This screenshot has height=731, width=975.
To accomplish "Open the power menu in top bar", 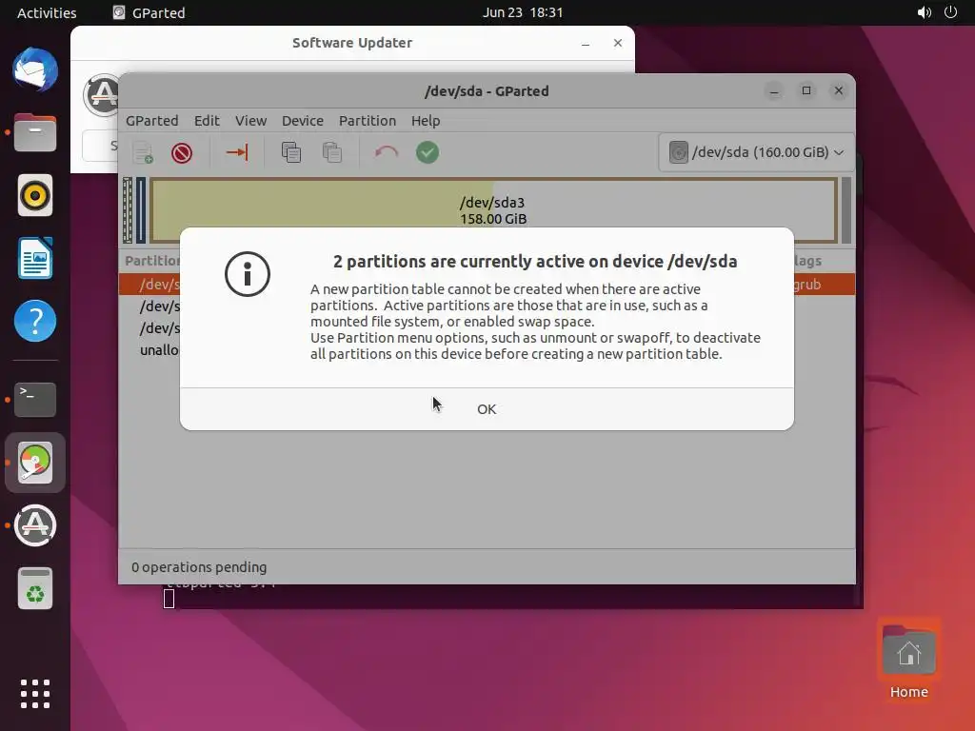I will (x=950, y=12).
